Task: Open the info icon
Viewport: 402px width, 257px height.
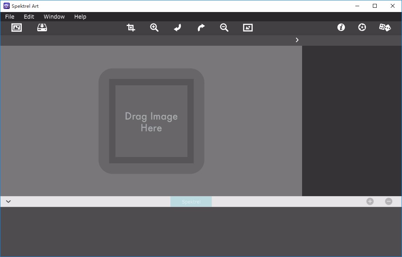Action: click(341, 28)
